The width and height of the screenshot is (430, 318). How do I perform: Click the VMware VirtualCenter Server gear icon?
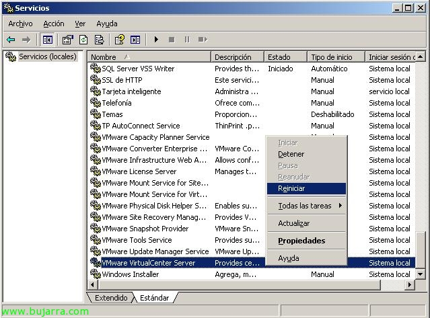(95, 263)
